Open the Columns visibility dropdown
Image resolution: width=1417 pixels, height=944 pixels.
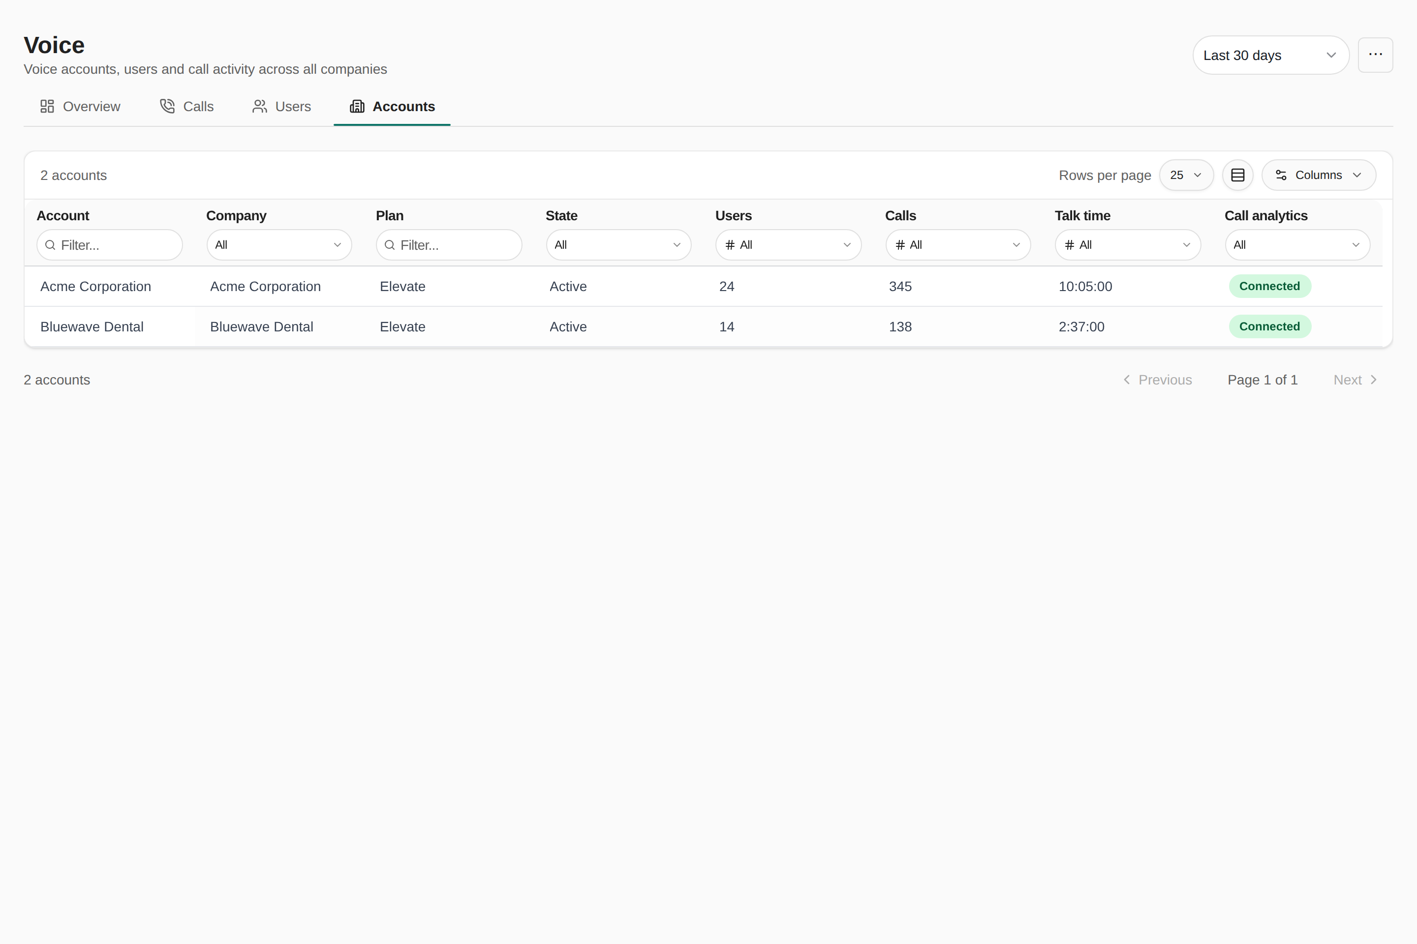coord(1318,175)
